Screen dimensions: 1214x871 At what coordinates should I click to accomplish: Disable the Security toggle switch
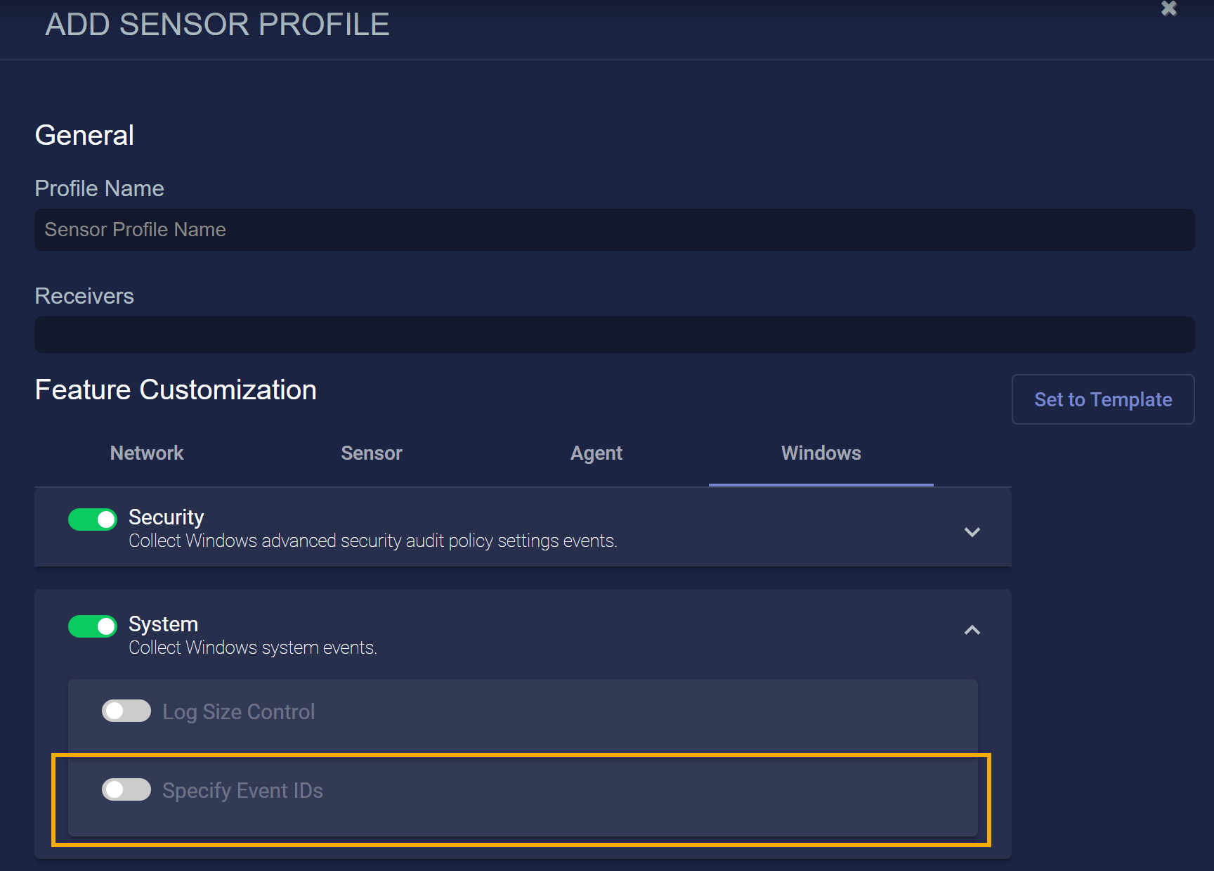93,520
